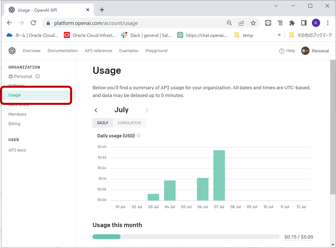Switch the chart to CUMULATIVE view
The image size is (336, 248).
(x=129, y=123)
